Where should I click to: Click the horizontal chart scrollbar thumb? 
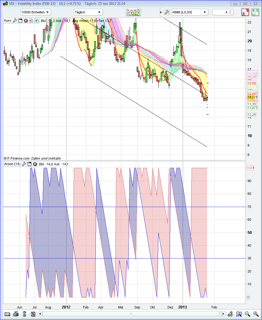click(x=131, y=314)
